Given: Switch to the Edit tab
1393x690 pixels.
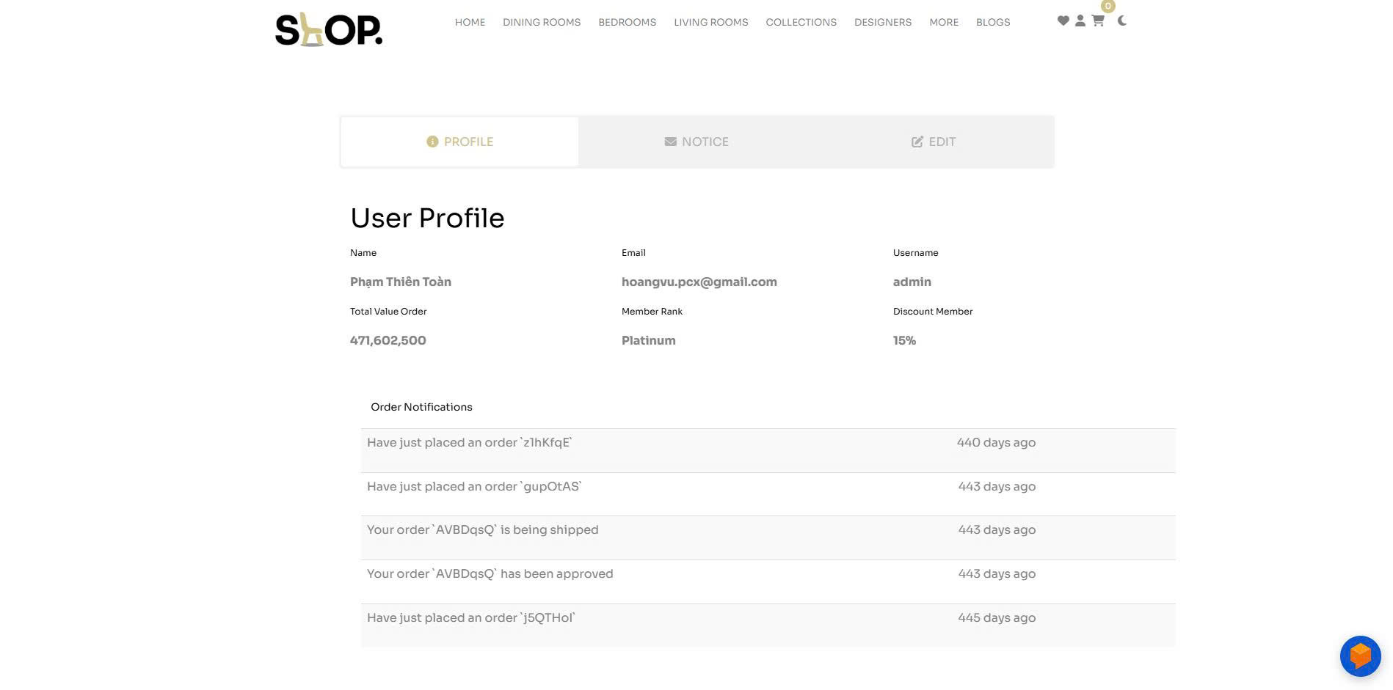Looking at the screenshot, I should (x=934, y=142).
